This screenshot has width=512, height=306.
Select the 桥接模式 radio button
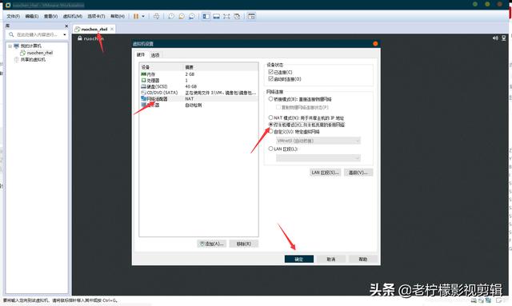pos(270,99)
